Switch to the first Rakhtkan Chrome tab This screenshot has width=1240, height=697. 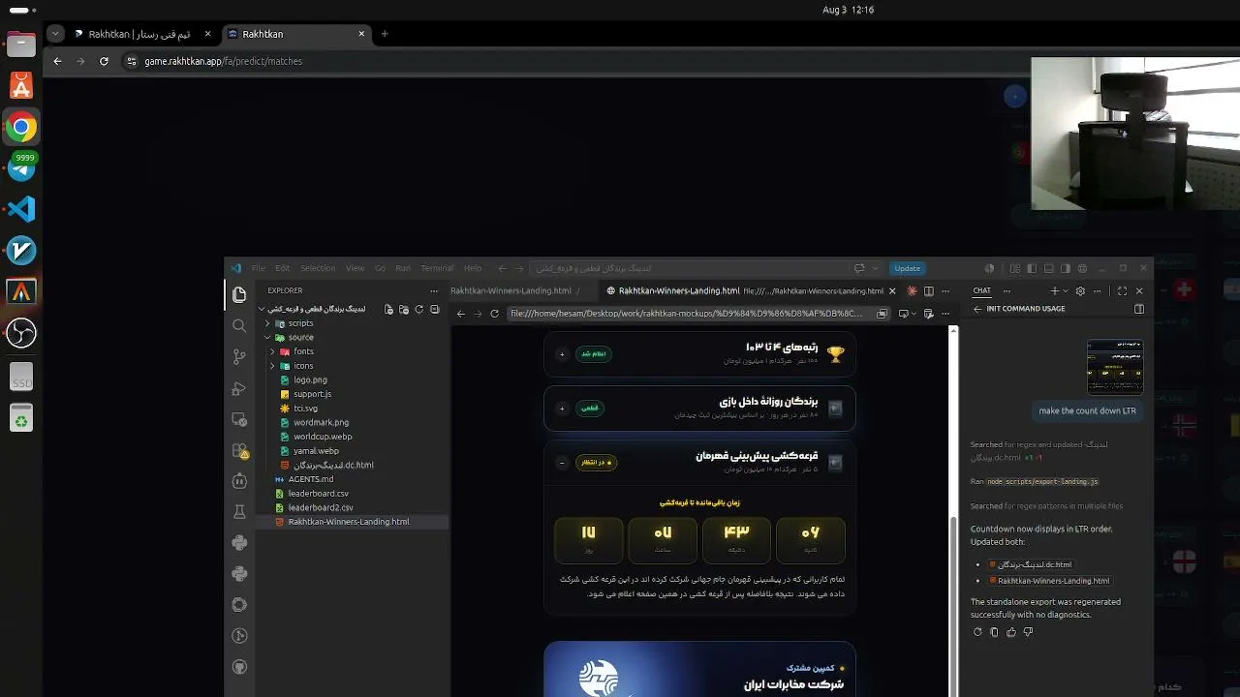143,34
